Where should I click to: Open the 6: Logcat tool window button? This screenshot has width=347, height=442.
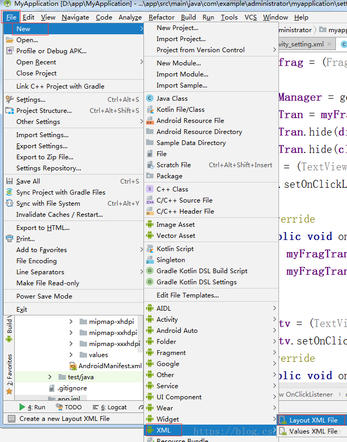pyautogui.click(x=110, y=407)
